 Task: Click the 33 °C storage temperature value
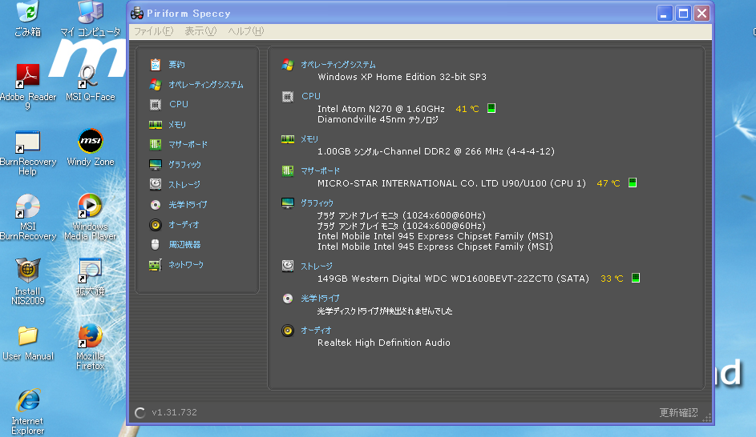[612, 279]
